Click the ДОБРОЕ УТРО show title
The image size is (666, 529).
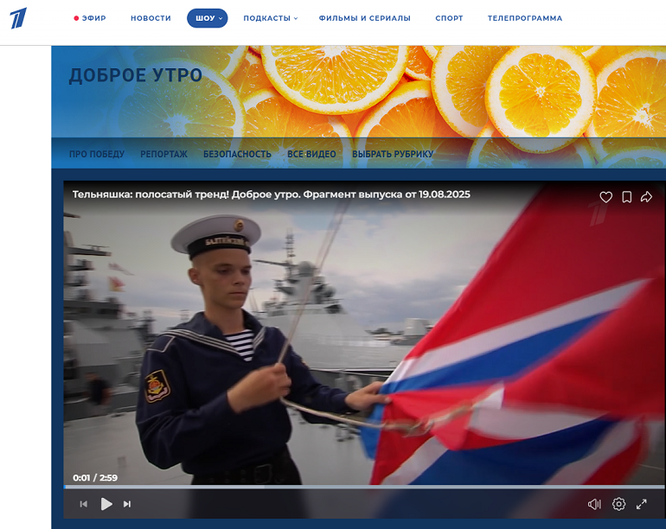click(x=136, y=76)
